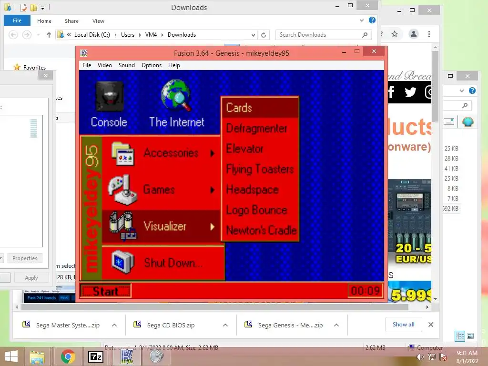Click the Games joystick icon
Viewport: 488px width, 366px height.
pyautogui.click(x=122, y=190)
